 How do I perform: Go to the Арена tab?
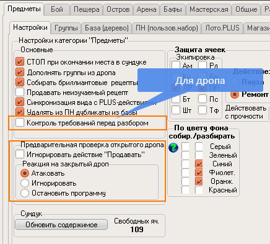146,9
